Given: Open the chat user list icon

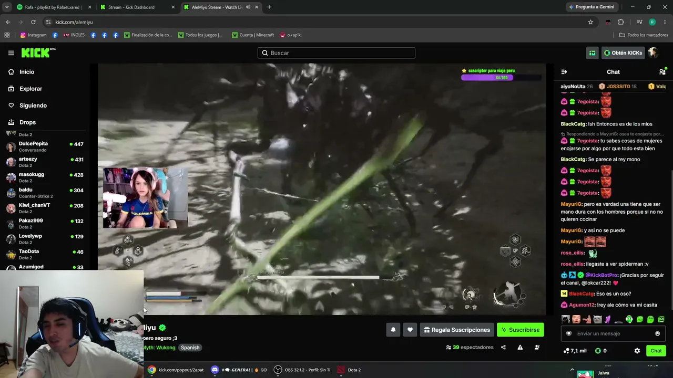Looking at the screenshot, I should point(662,71).
